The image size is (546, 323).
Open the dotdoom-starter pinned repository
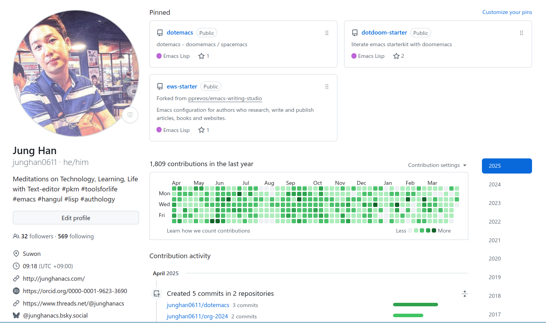point(384,33)
